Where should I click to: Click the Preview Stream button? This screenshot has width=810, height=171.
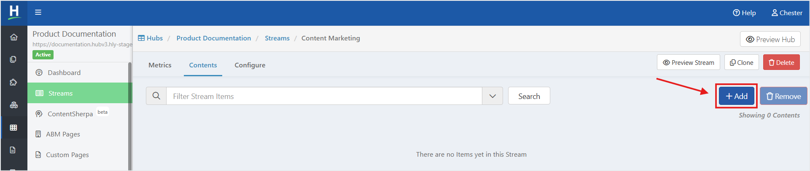pos(689,62)
